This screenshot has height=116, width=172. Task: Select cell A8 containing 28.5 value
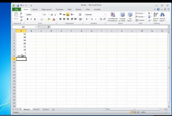click(x=21, y=56)
